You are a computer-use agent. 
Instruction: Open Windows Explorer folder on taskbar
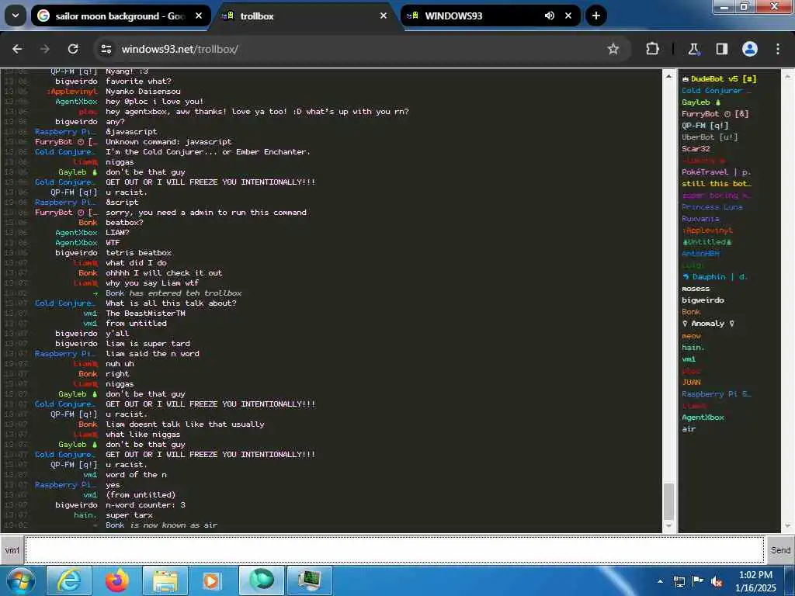pos(165,580)
